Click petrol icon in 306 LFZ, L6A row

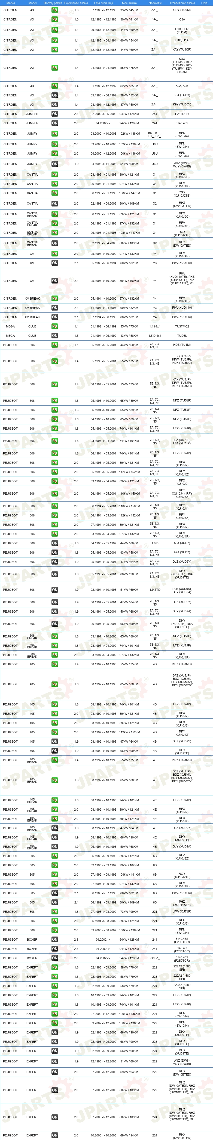[55, 441]
